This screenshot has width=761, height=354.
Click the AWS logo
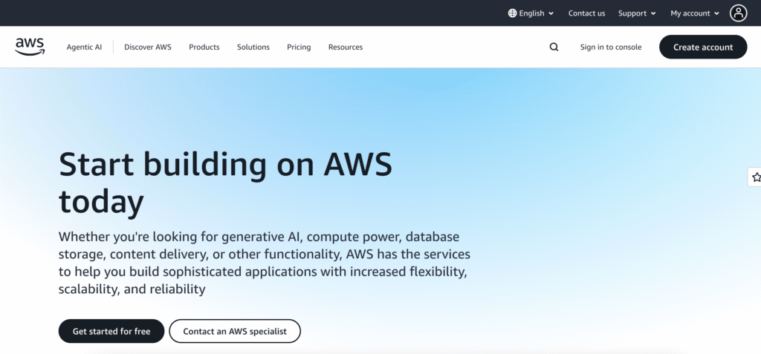coord(30,47)
